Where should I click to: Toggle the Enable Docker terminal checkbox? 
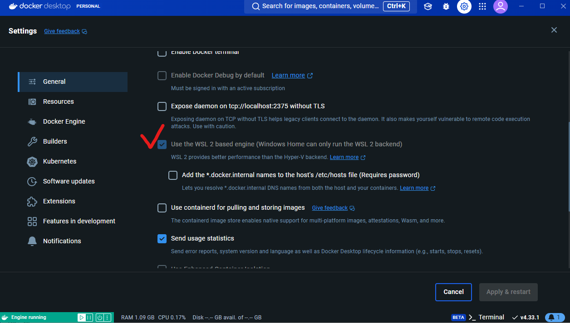162,53
